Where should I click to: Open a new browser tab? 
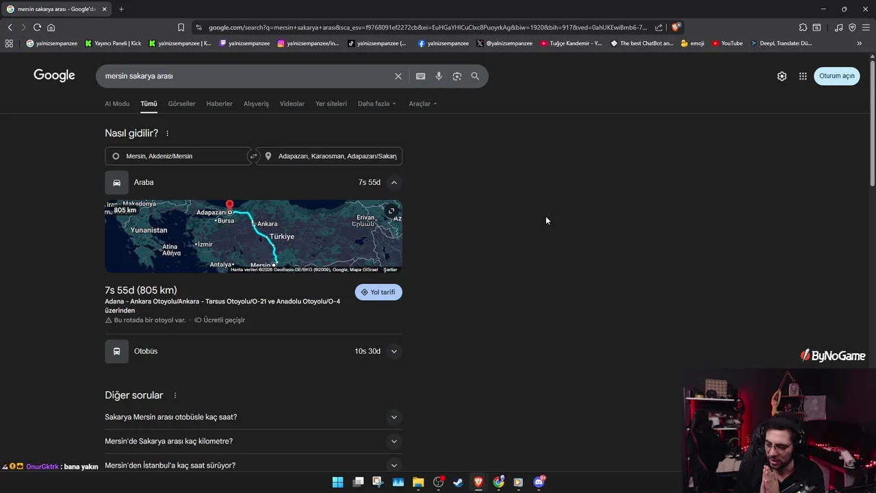[121, 9]
